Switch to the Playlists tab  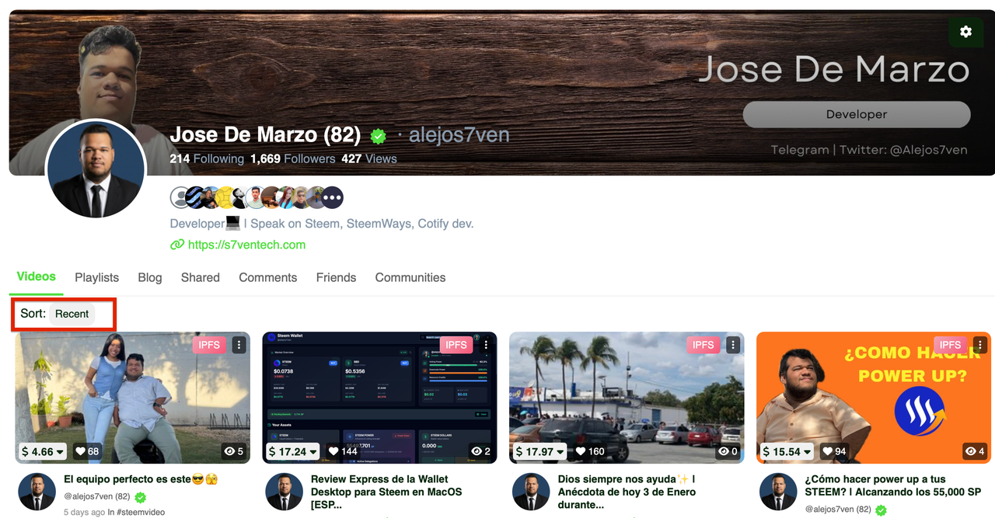(97, 277)
